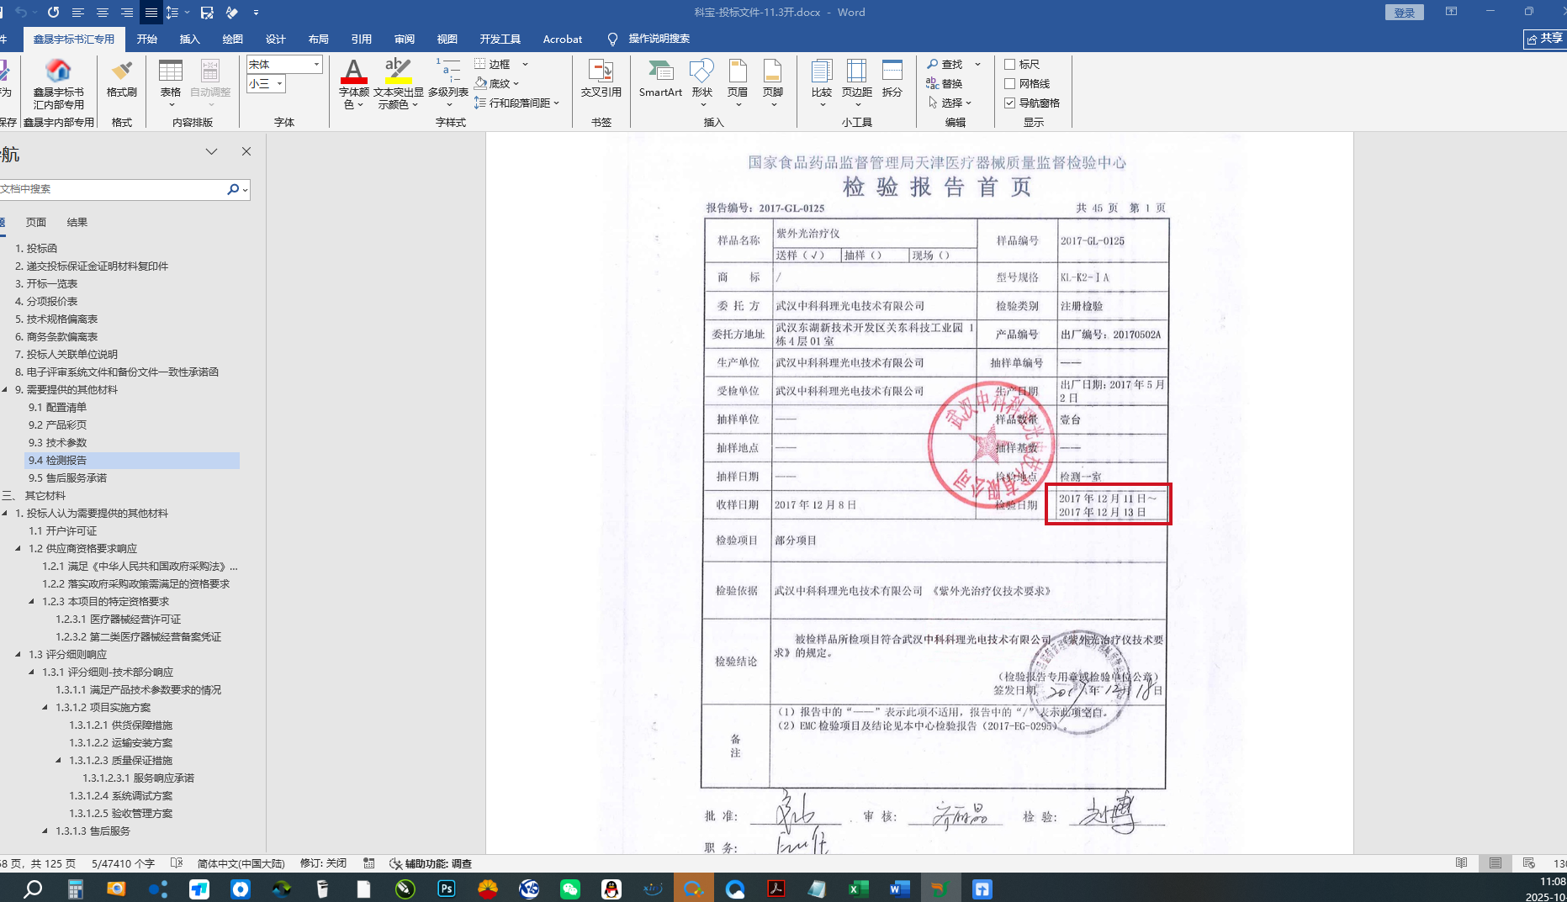
Task: Click the Windows taskbar search icon
Action: tap(33, 889)
